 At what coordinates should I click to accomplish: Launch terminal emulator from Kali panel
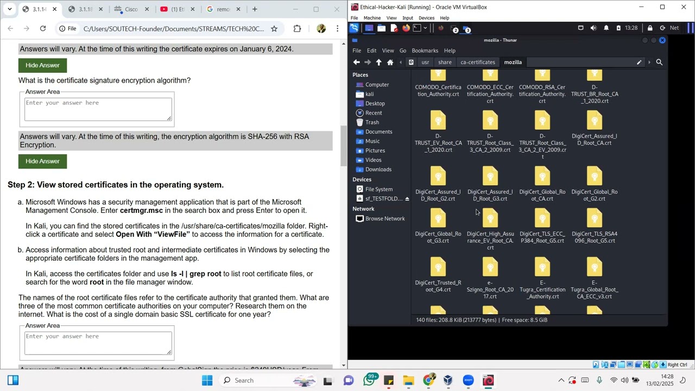click(x=416, y=28)
